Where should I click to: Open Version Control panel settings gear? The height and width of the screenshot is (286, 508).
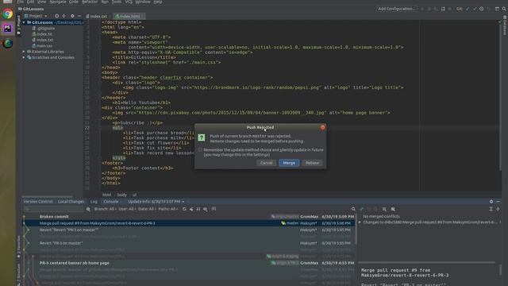(x=491, y=201)
